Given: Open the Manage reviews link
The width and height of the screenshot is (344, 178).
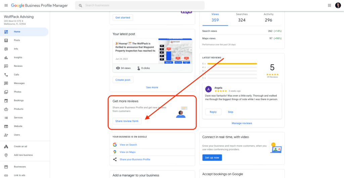Looking at the screenshot, I should coord(242,123).
